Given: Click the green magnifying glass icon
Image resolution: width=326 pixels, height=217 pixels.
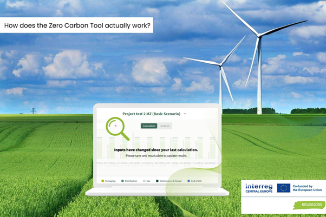Looking at the screenshot, I should tap(118, 128).
